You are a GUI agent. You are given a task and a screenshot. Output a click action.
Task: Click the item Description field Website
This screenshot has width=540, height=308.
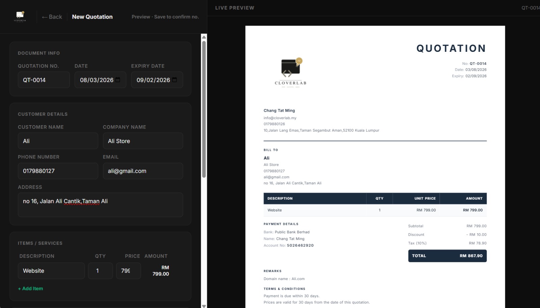click(x=51, y=271)
